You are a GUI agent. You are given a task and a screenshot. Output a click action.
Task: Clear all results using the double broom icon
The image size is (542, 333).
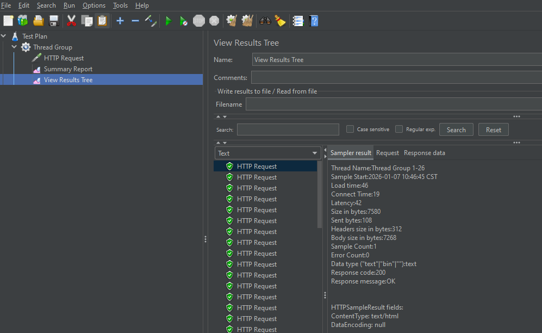(247, 21)
